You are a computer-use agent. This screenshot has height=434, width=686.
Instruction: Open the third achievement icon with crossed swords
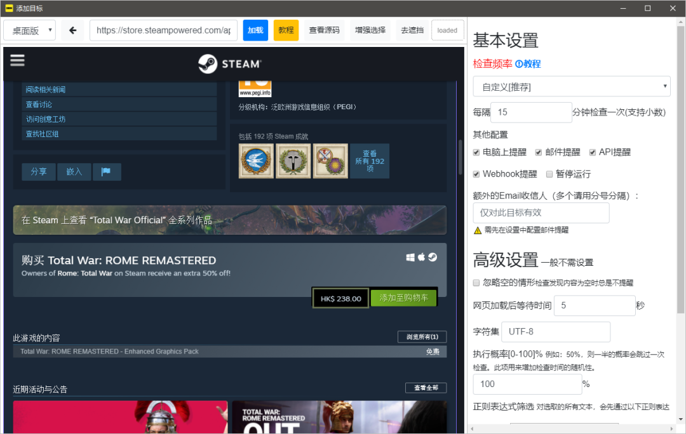pos(330,161)
